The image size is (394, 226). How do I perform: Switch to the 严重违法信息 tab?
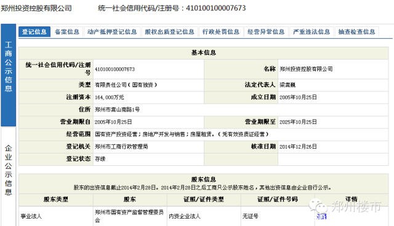pos(312,32)
